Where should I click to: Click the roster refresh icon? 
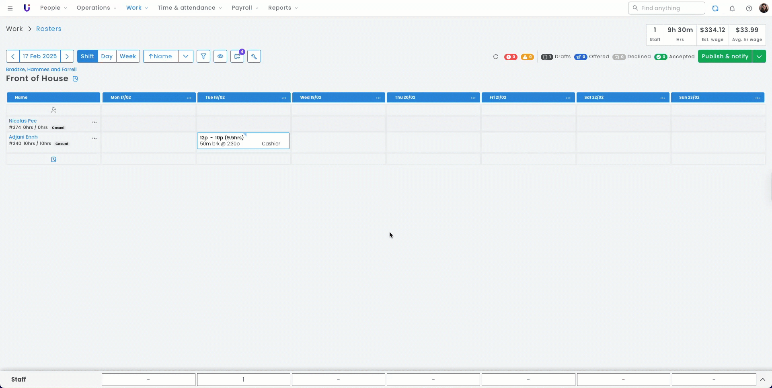pos(496,57)
